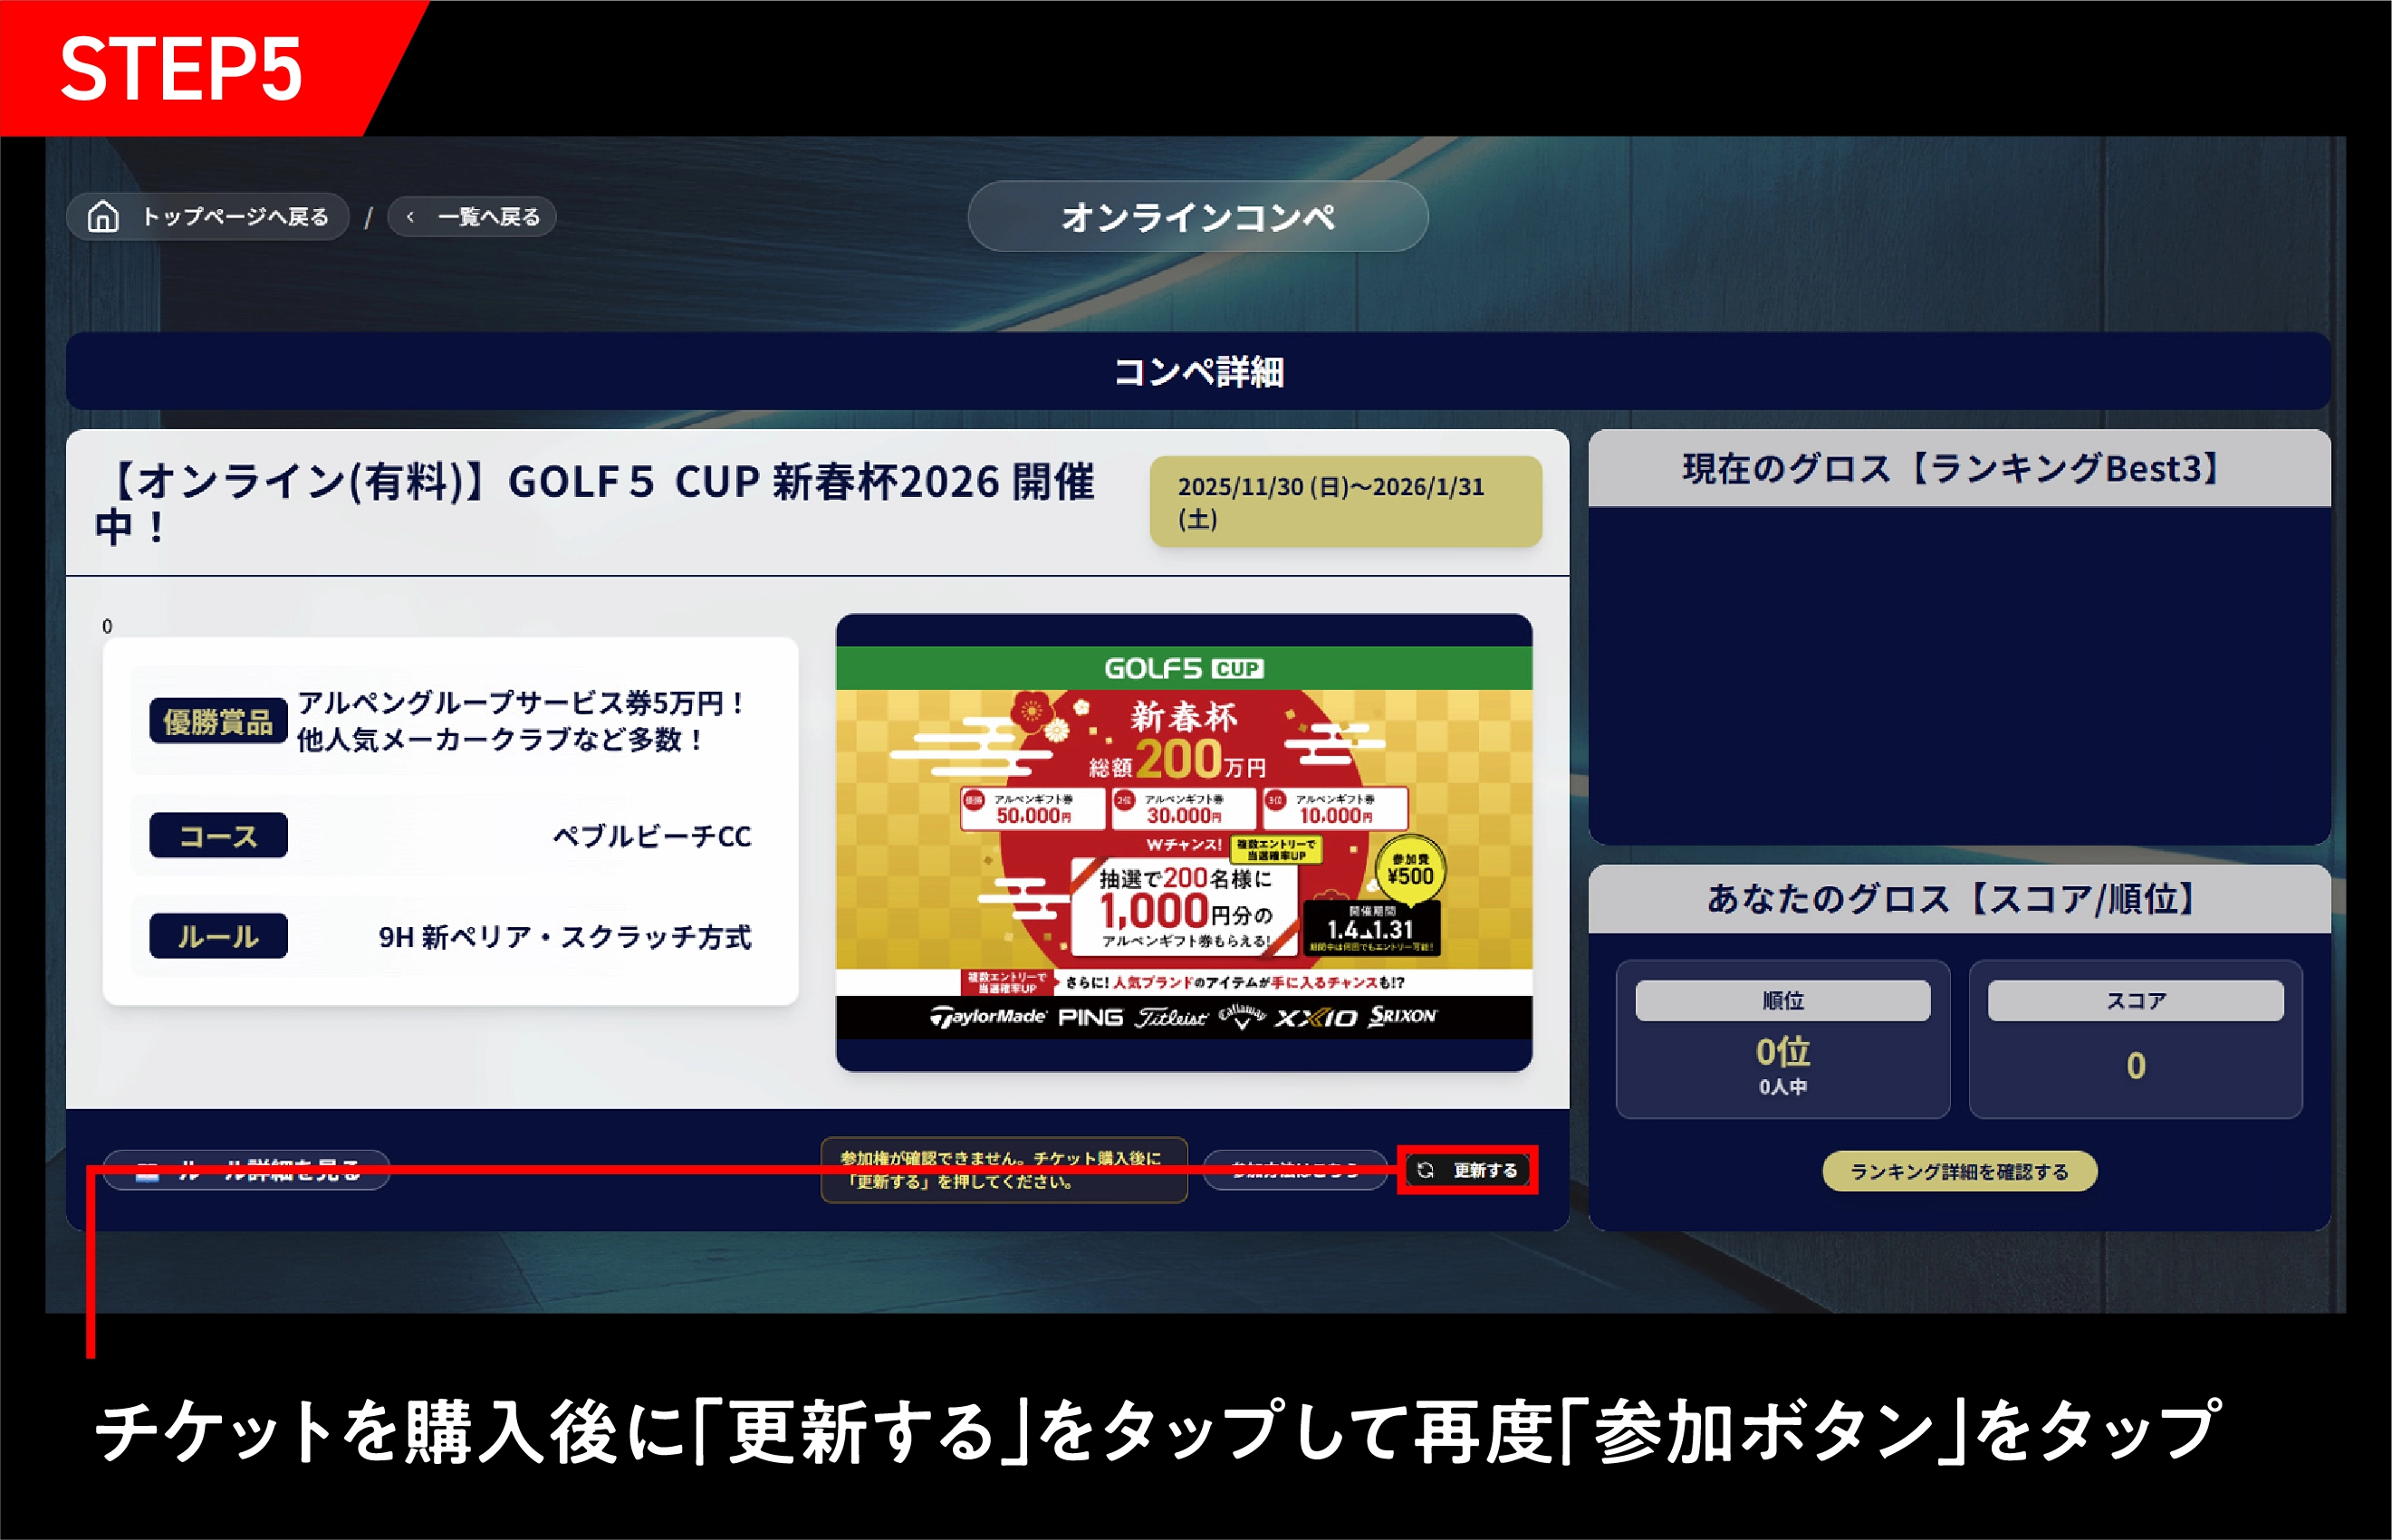The image size is (2392, 1540).
Task: Click the GOLF5 CUP logo header
Action: 1184,668
